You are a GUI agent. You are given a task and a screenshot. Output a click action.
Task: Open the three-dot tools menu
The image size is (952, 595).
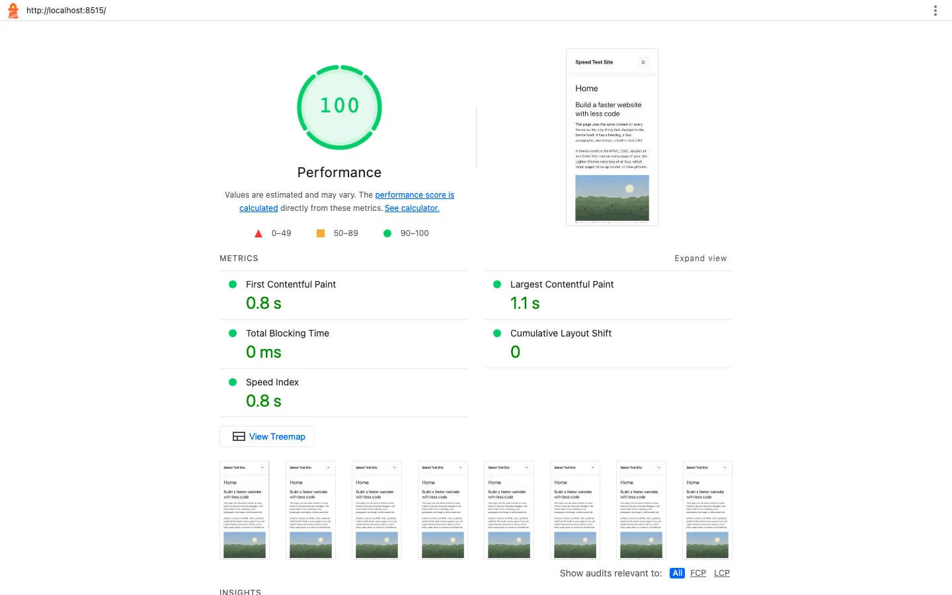pos(935,11)
